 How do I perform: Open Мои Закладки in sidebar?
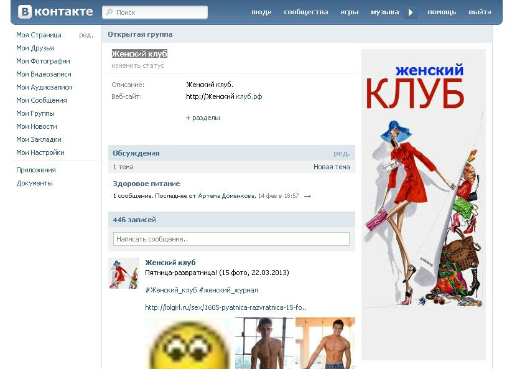[x=39, y=139]
